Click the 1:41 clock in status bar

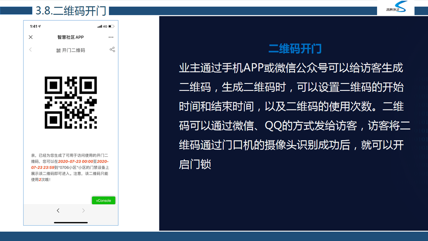[x=34, y=26]
